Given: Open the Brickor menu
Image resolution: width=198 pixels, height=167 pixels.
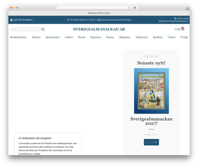Looking at the screenshot, I should 36,37.
